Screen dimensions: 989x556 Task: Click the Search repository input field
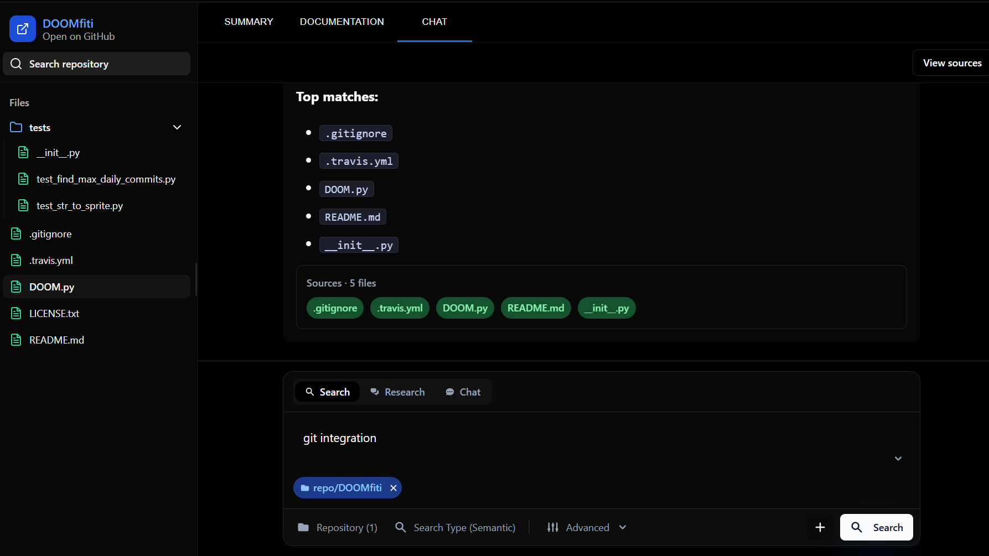click(97, 64)
